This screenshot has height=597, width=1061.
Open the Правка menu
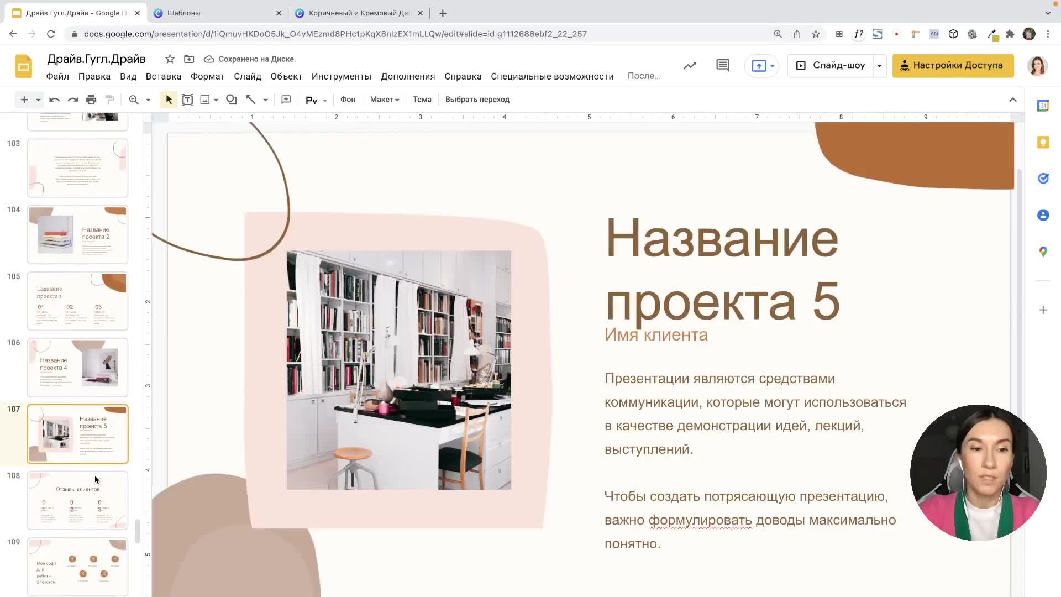tap(94, 76)
